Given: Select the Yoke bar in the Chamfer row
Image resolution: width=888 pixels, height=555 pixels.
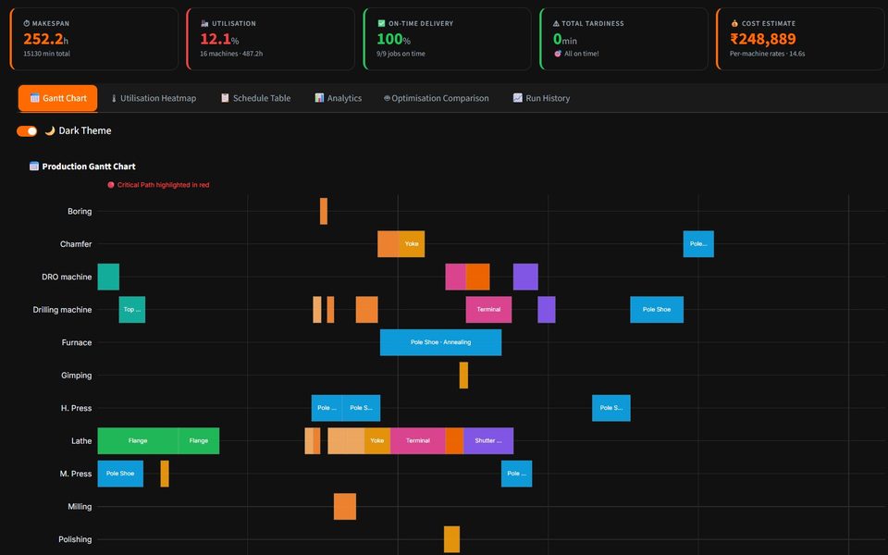Looking at the screenshot, I should pyautogui.click(x=411, y=244).
